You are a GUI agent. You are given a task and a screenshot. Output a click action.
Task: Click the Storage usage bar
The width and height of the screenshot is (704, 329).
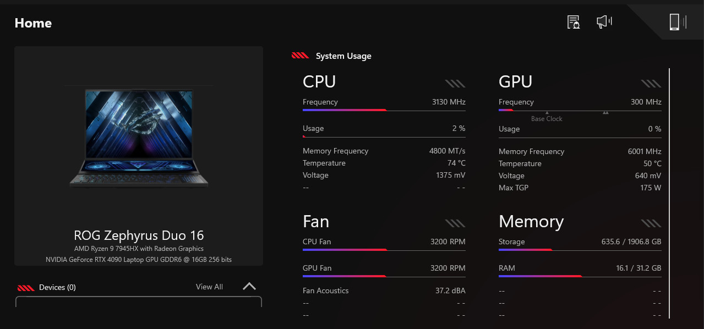pos(580,250)
